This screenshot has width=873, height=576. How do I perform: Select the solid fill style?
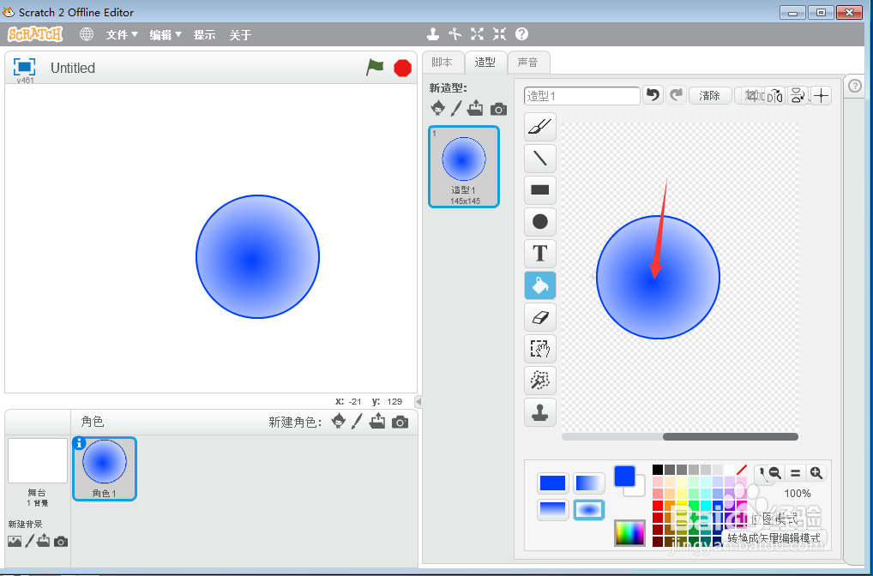click(x=553, y=483)
